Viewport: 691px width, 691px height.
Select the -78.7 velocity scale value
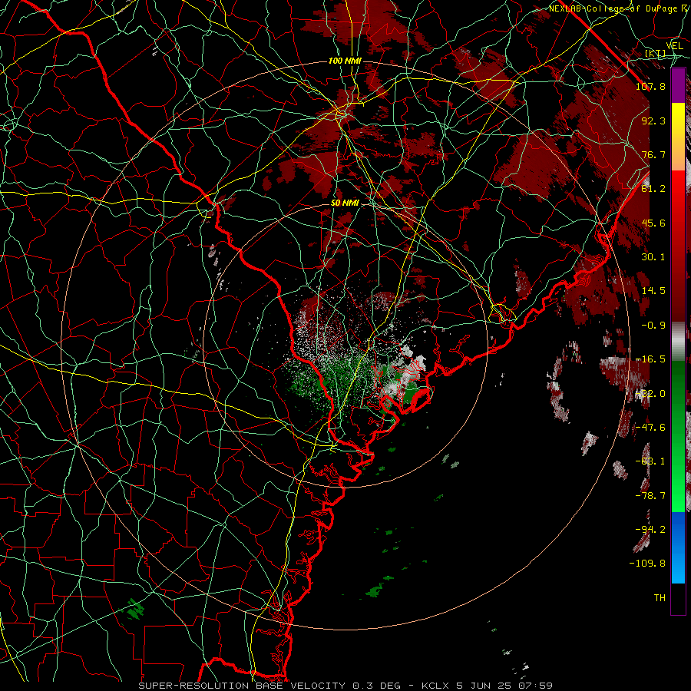tap(650, 496)
